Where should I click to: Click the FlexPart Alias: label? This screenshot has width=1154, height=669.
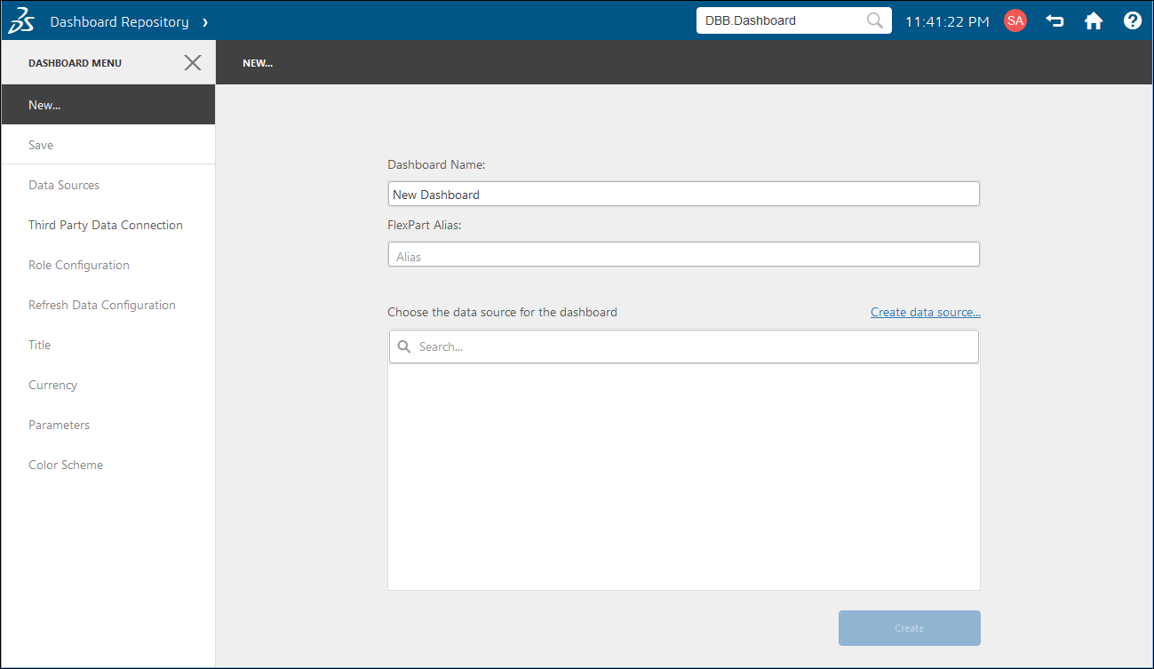point(425,225)
